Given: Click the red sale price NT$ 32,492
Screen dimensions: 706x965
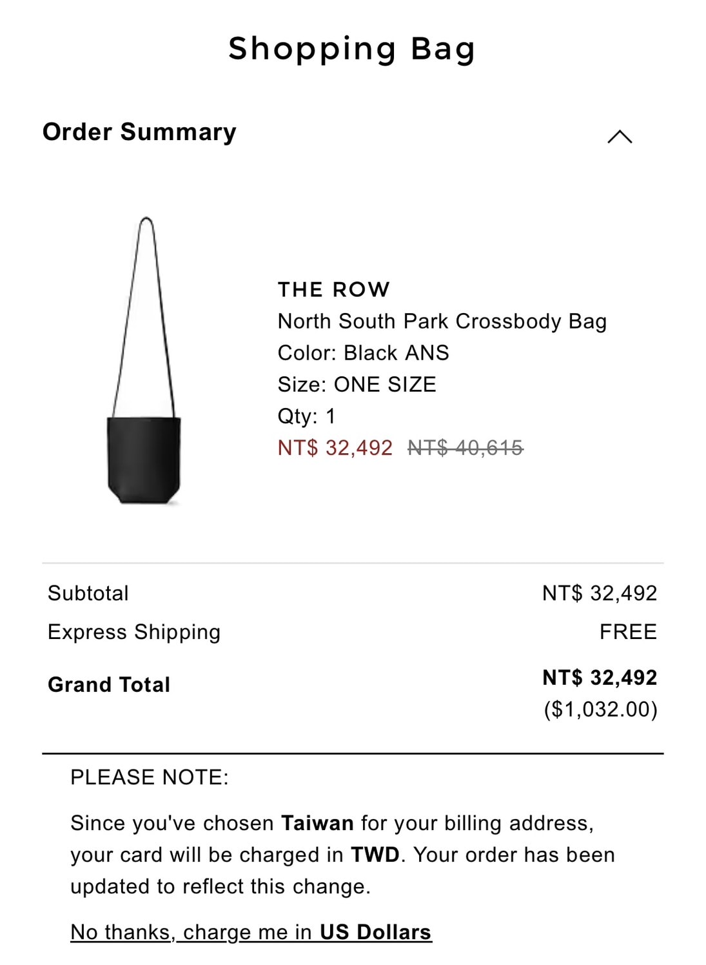Looking at the screenshot, I should [x=335, y=447].
